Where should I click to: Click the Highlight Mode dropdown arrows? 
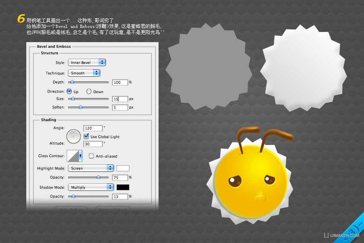110,168
